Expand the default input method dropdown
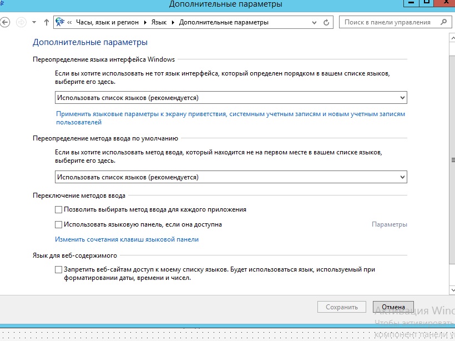Viewport: 455px width, 341px height. pyautogui.click(x=231, y=177)
